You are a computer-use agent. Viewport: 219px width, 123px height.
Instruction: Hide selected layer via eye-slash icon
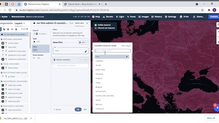point(12,29)
